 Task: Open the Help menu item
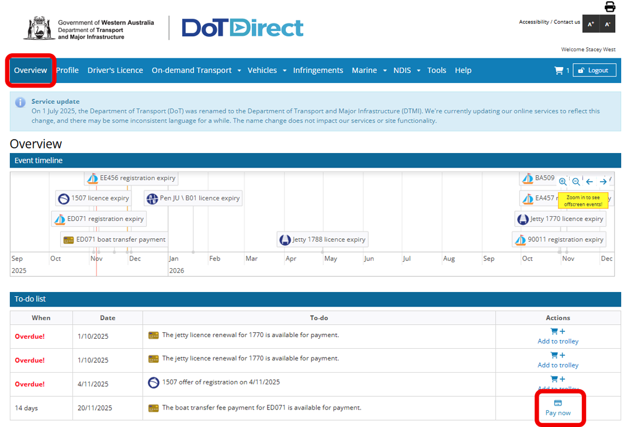(463, 71)
